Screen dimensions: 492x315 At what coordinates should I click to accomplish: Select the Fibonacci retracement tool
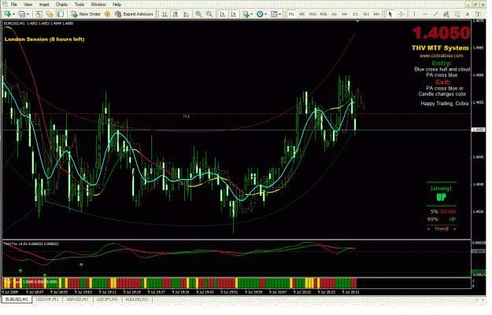coord(457,14)
